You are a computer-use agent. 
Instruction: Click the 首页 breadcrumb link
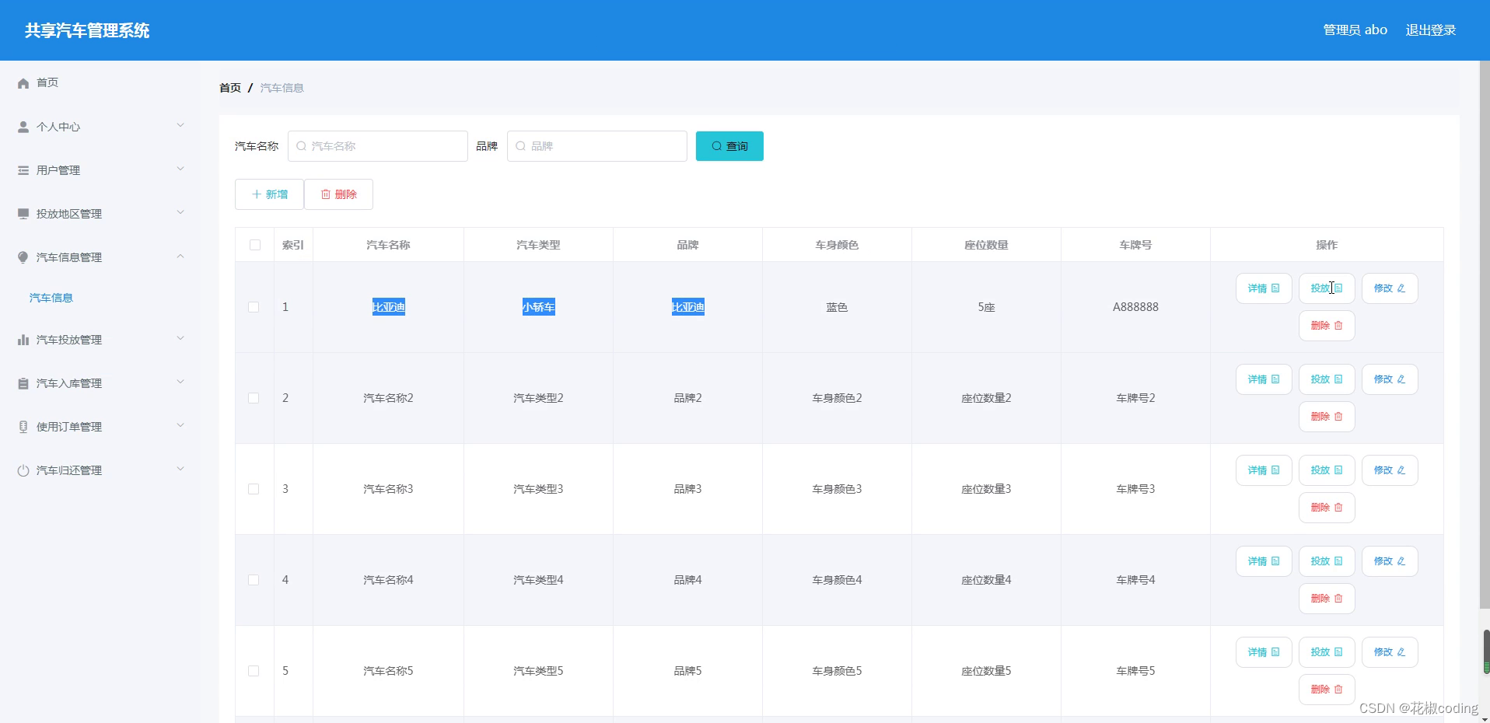point(230,88)
